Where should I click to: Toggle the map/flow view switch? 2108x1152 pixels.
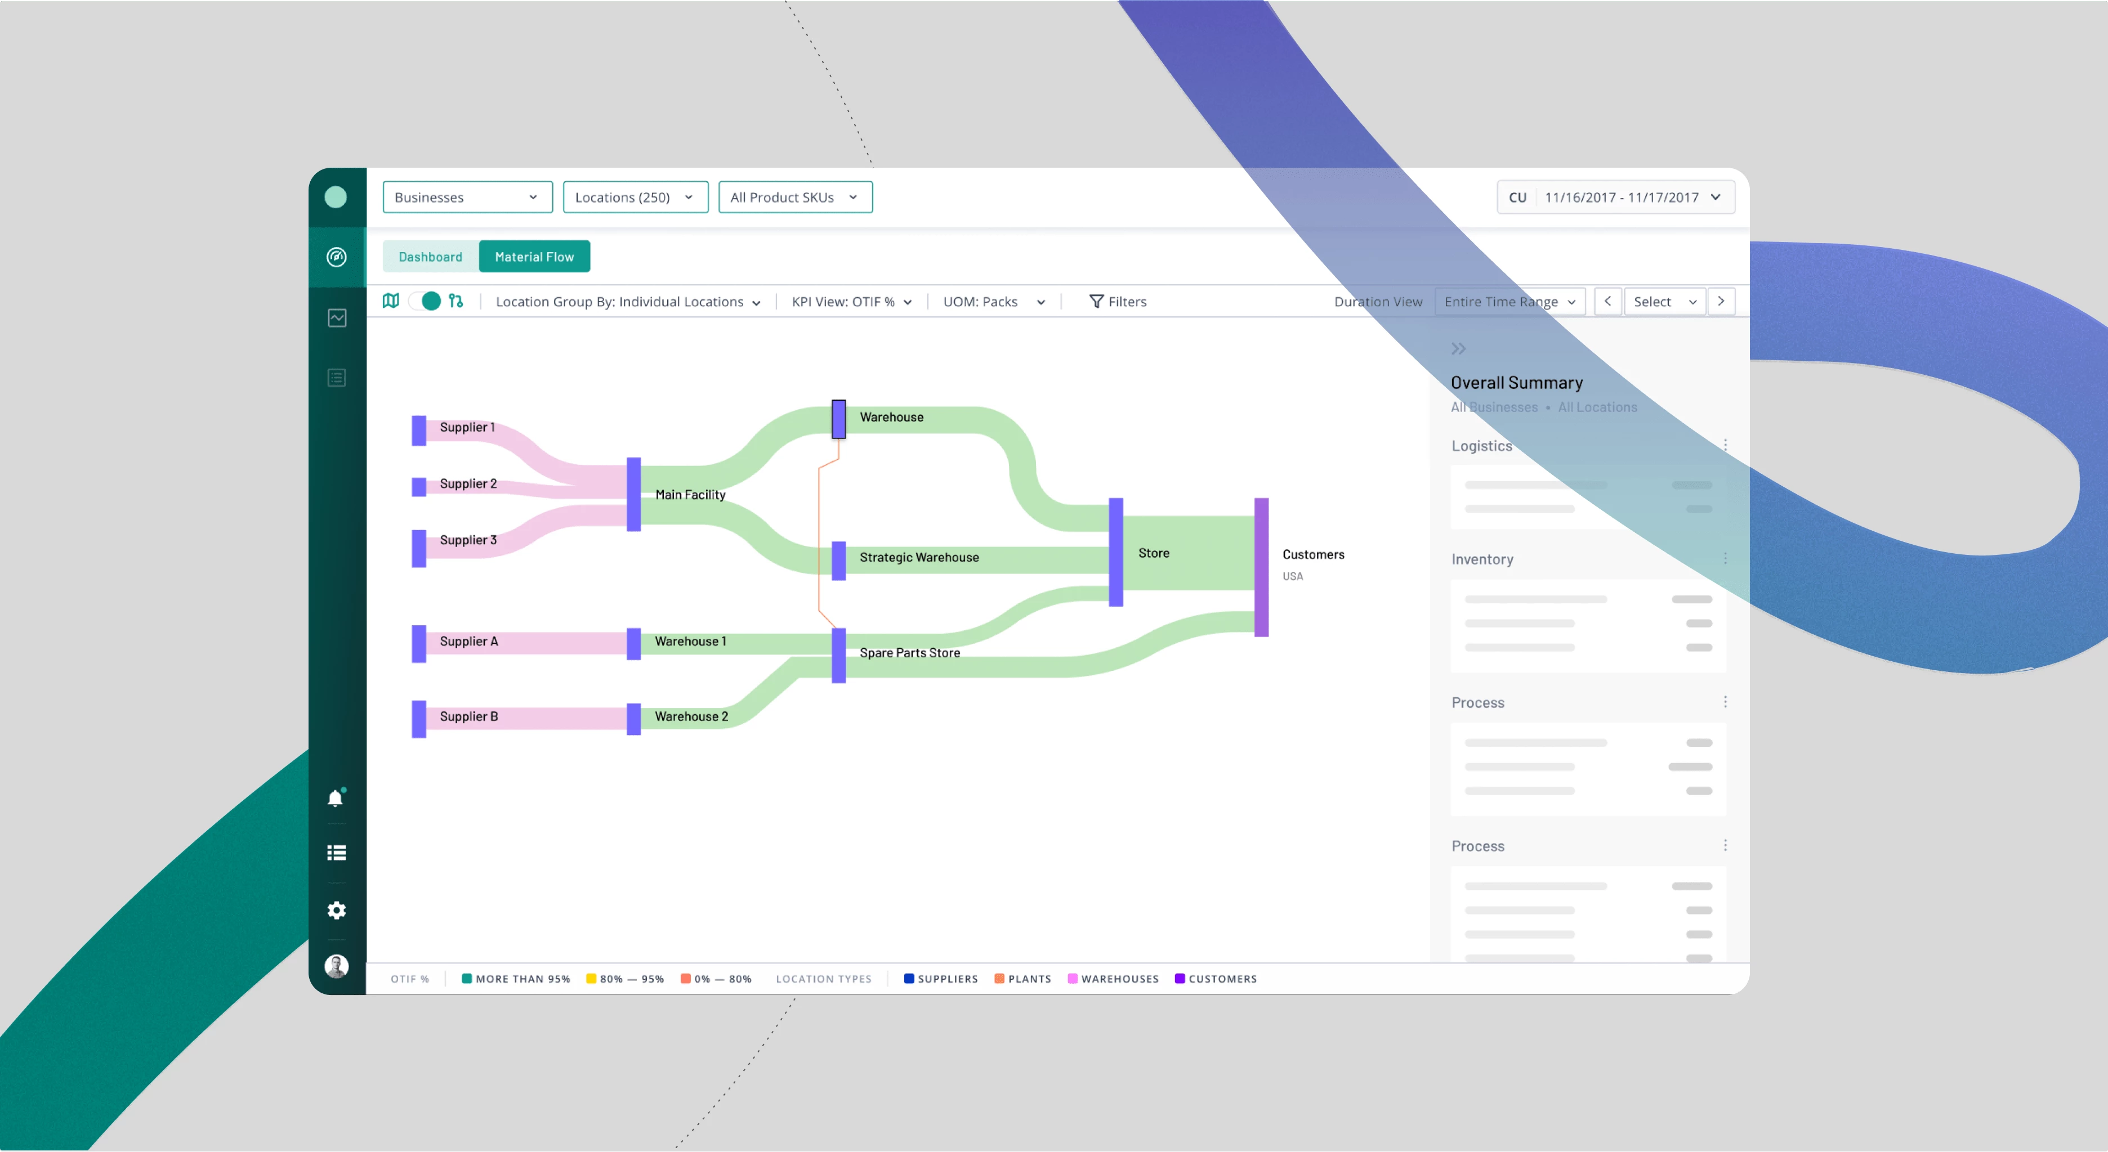425,301
